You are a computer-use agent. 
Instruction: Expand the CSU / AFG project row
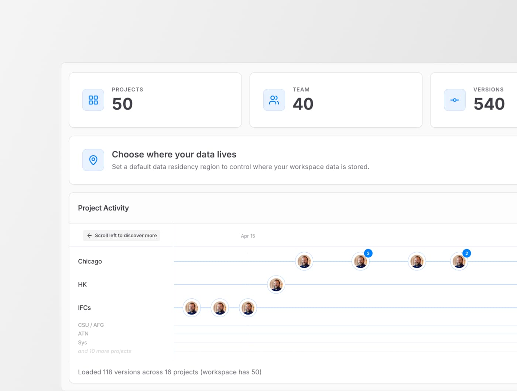click(x=91, y=325)
